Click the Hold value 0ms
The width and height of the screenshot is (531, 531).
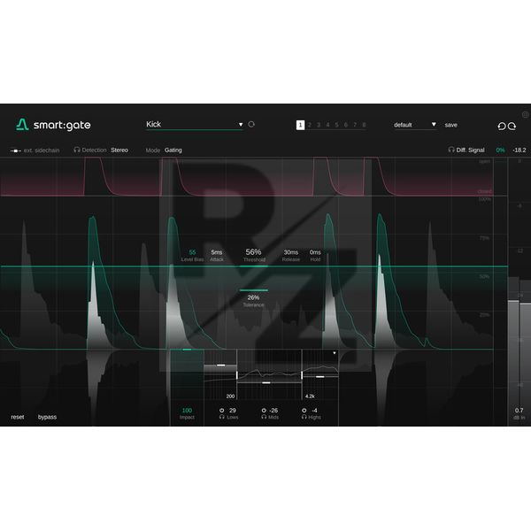[315, 252]
